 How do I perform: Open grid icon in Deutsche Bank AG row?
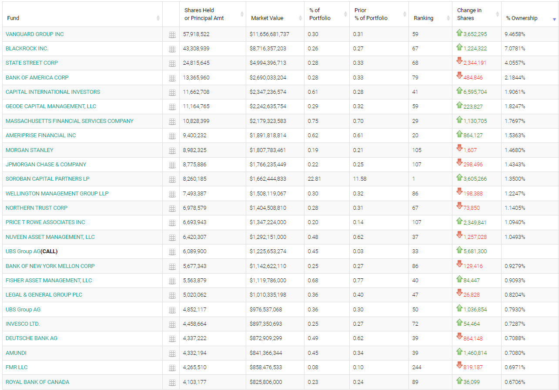coord(172,339)
